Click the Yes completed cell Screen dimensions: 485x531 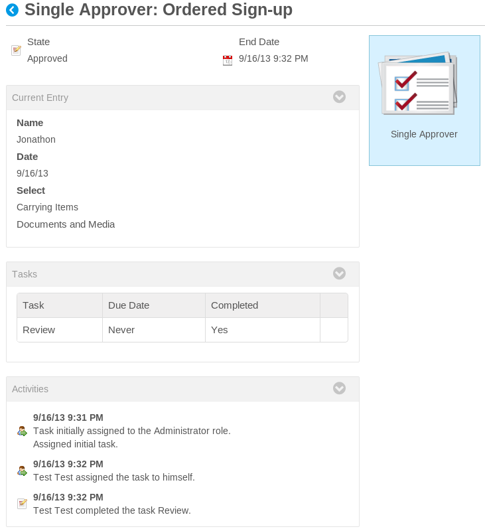(x=263, y=330)
